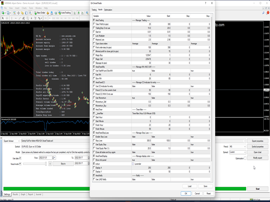Toggle the Data Window toolbar icon
Image resolution: width=270 pixels, height=202 pixels.
(19, 13)
